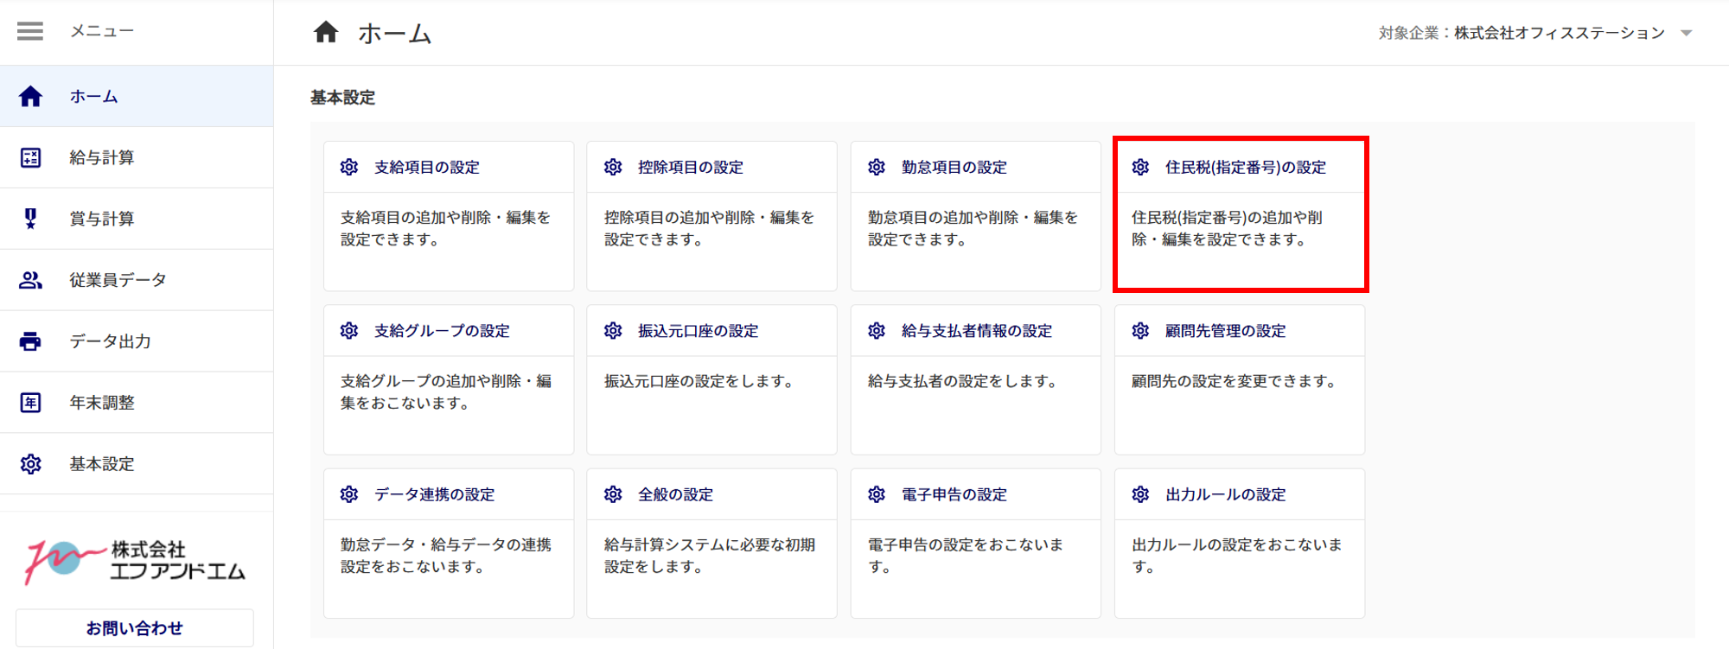Click text 勤怠項目の追加や削除・編集を設定できます。
The width and height of the screenshot is (1729, 649).
pyautogui.click(x=973, y=228)
